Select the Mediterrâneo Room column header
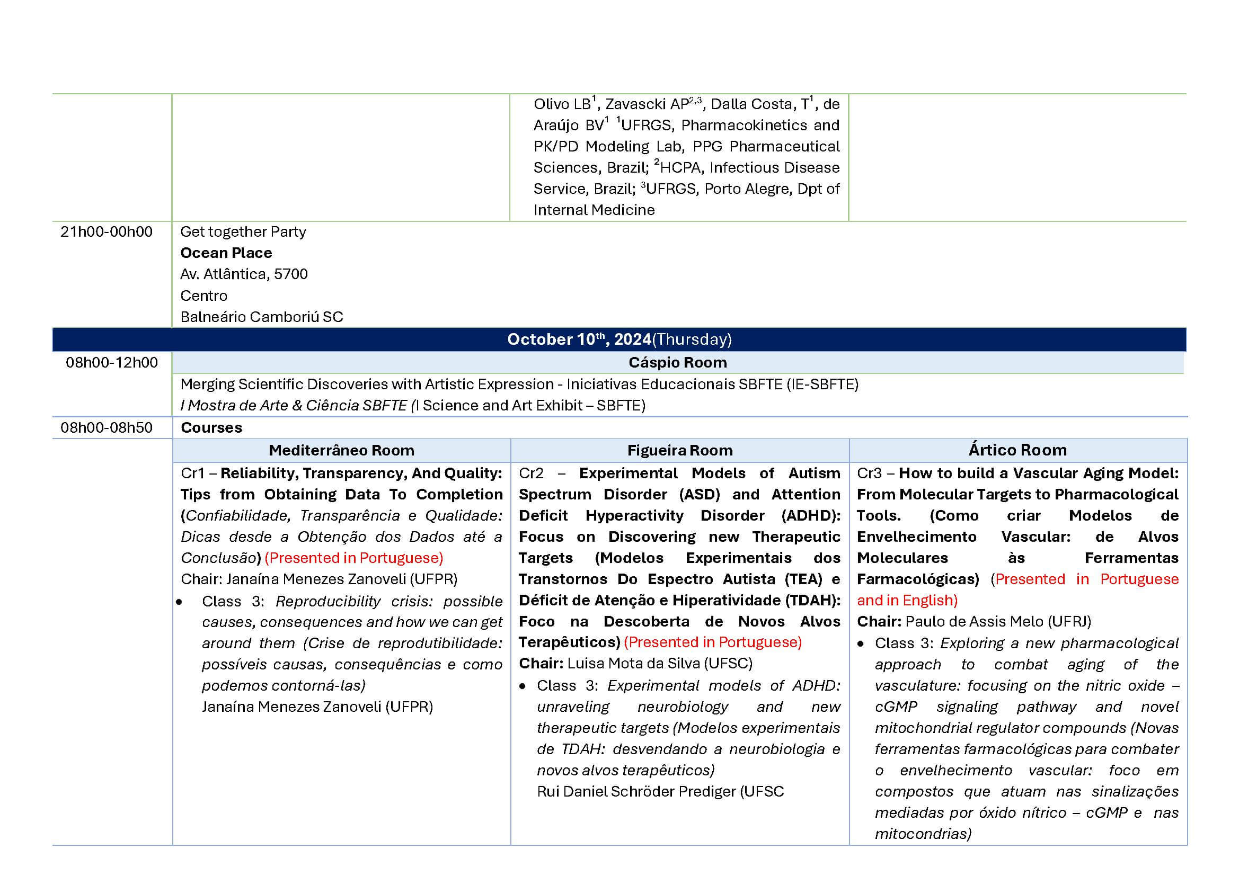The height and width of the screenshot is (876, 1239). click(341, 449)
